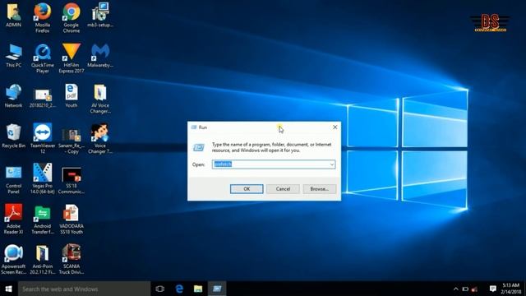
Task: Open the Action Center notifications icon
Action: tap(492, 289)
